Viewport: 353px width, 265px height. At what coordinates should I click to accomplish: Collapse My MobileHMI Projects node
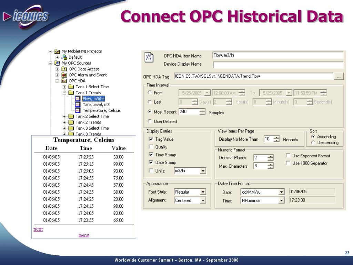tap(50, 51)
